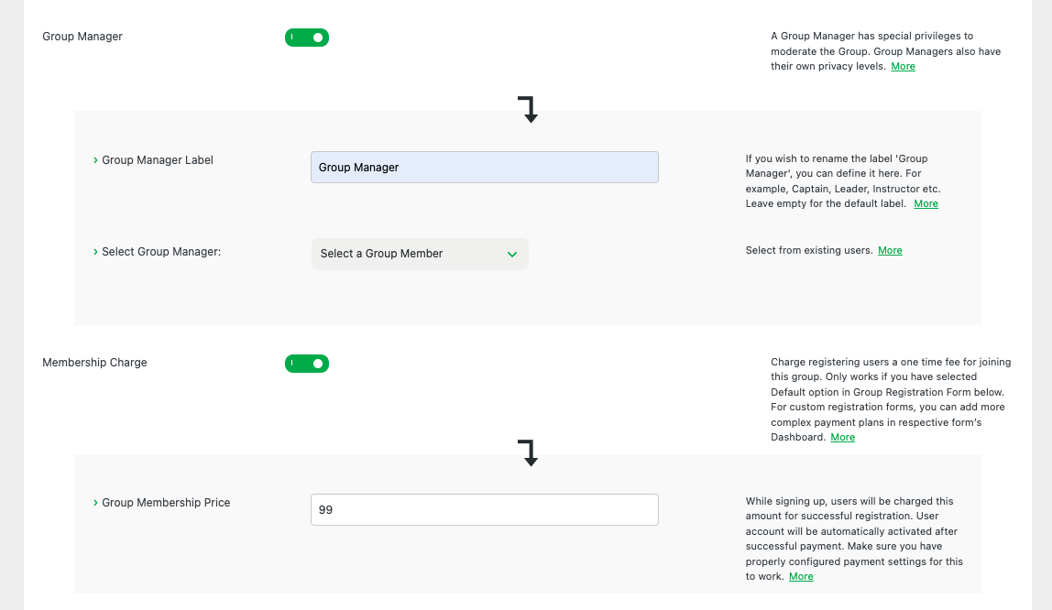
Task: Open More link after 'Leave empty for default label'
Action: click(926, 203)
